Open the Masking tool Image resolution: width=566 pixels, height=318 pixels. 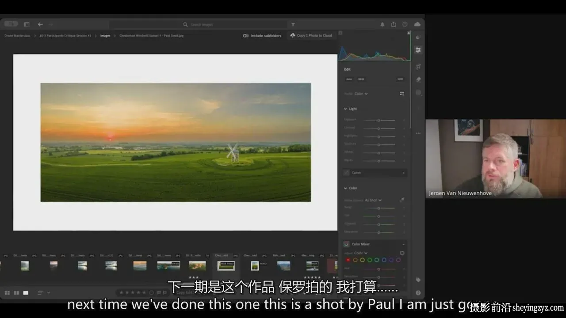coord(418,93)
